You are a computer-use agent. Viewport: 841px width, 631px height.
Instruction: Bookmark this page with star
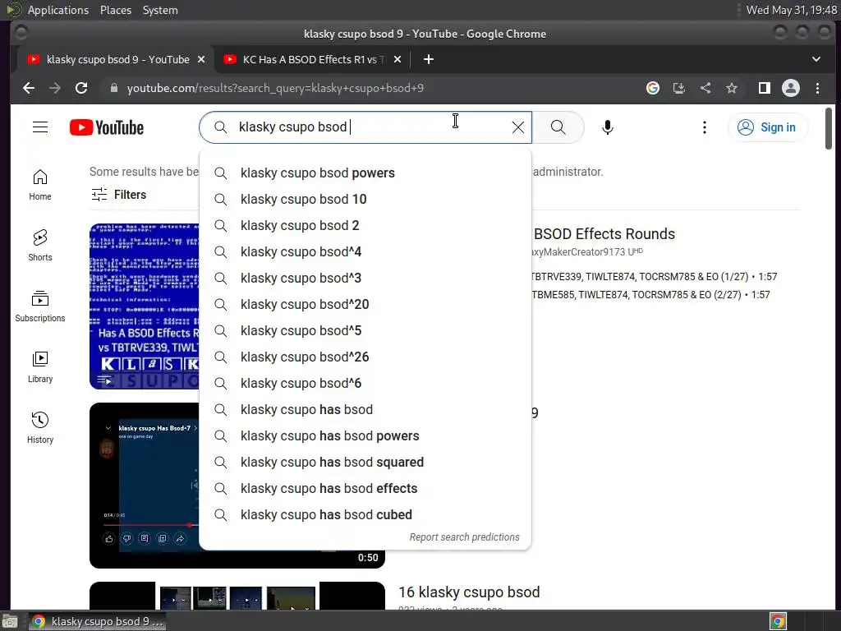pyautogui.click(x=732, y=88)
